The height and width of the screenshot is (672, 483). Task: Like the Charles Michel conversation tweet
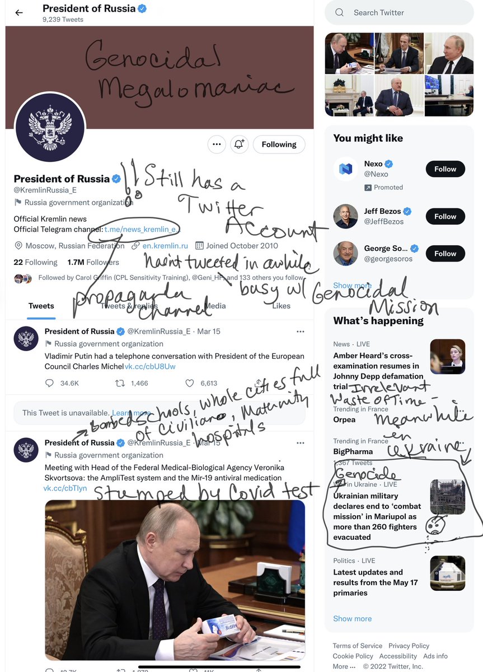[190, 383]
